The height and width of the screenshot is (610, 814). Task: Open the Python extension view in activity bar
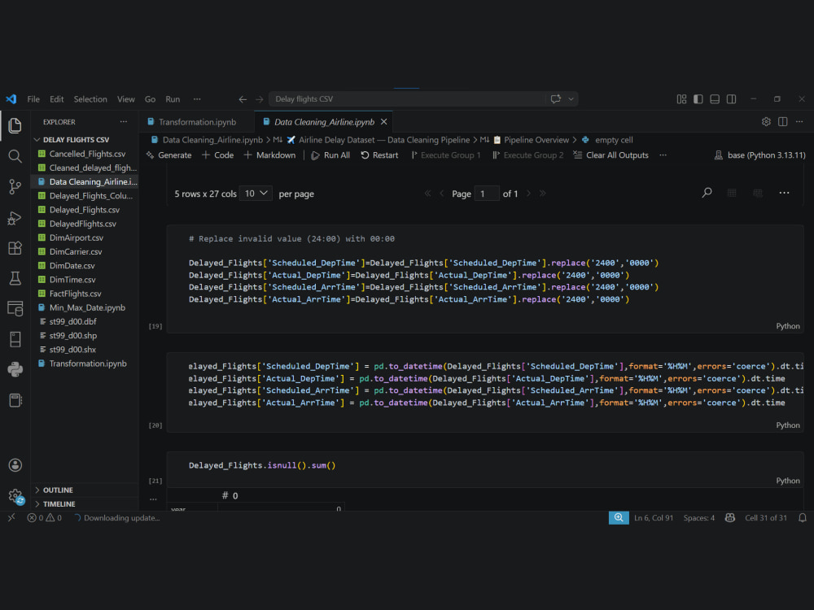click(x=15, y=369)
